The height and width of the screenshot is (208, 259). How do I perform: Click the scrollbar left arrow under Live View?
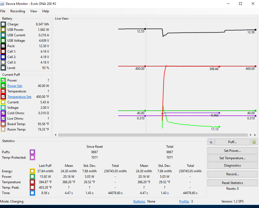point(56,135)
